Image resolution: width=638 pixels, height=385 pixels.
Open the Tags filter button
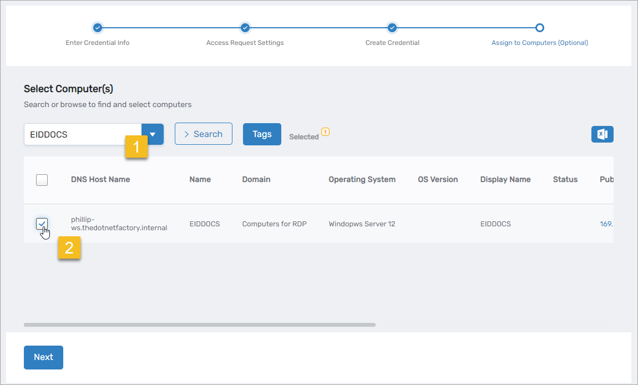[262, 134]
